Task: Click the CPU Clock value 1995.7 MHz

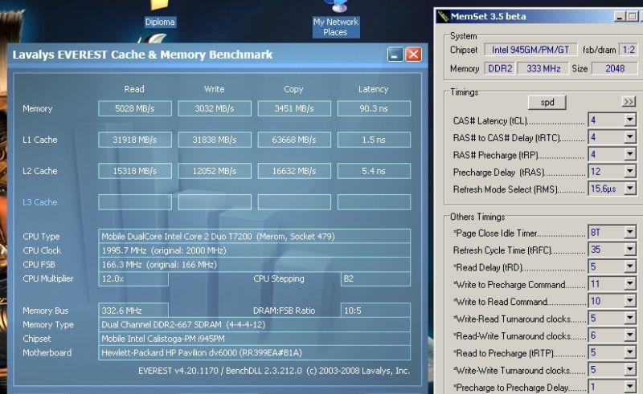Action: point(254,250)
